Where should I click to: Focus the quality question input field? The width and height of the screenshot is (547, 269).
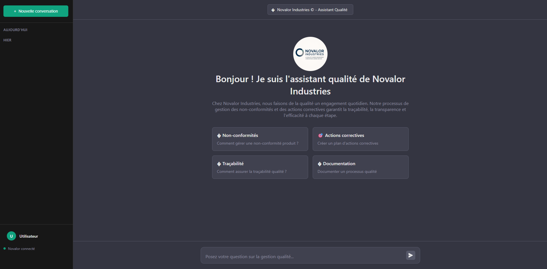click(303, 256)
